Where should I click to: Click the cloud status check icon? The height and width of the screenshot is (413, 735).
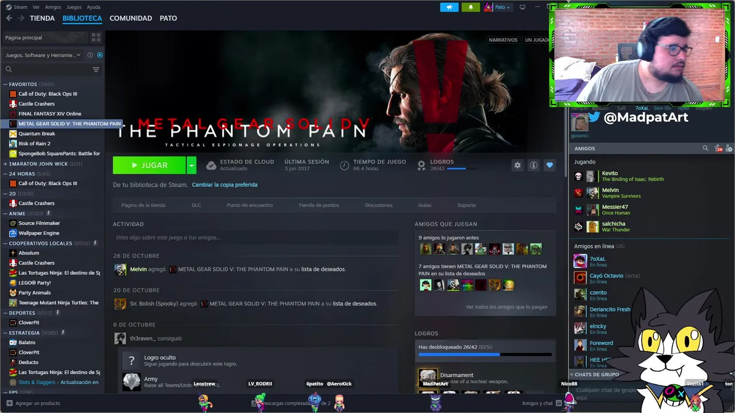tap(211, 165)
